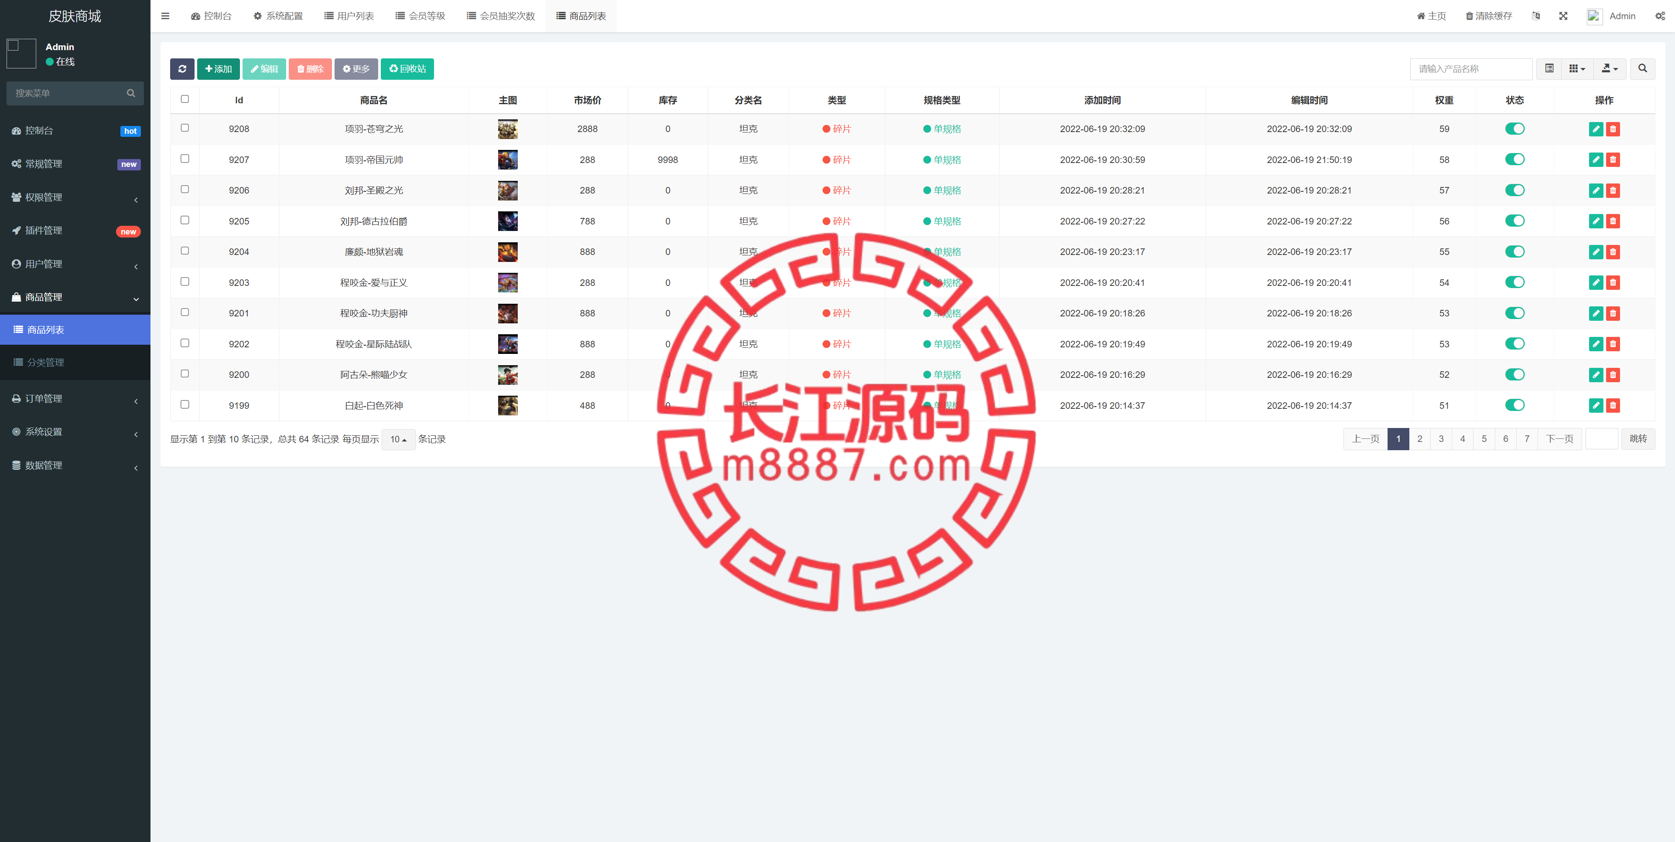
Task: Click green edit icon for row 9208
Action: (x=1596, y=129)
